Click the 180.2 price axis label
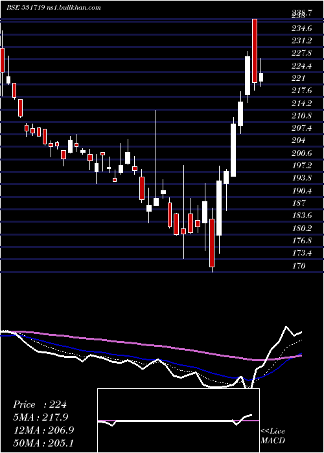Image resolution: width=324 pixels, height=453 pixels. (301, 228)
